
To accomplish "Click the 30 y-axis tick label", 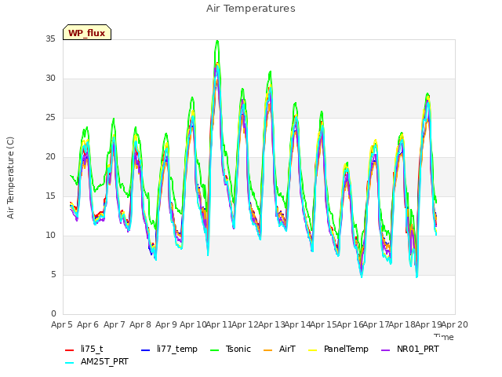I will coord(50,79).
